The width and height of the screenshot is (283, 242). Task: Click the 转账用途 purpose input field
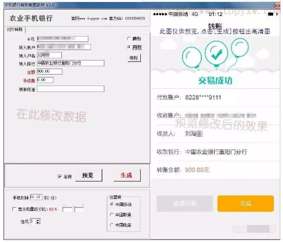[x=70, y=89]
